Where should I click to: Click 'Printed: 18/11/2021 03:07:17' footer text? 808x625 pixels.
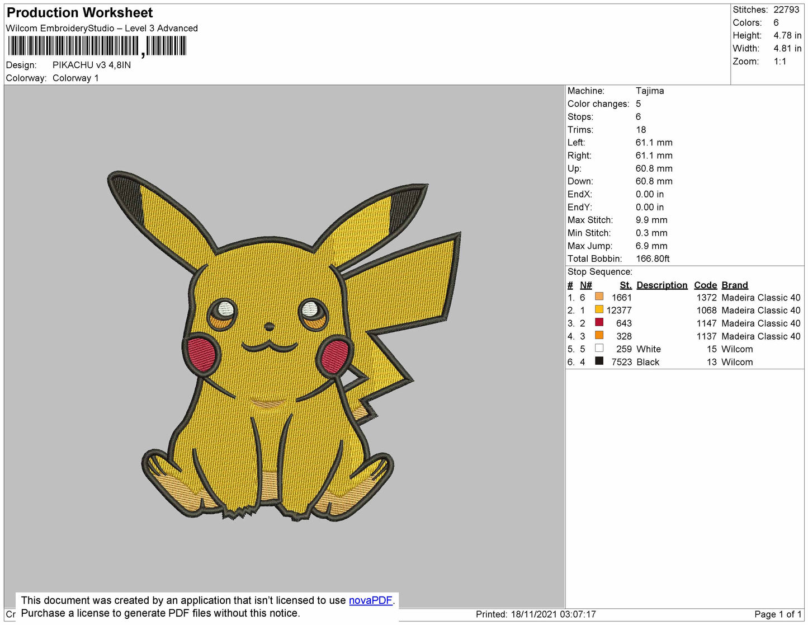click(536, 614)
